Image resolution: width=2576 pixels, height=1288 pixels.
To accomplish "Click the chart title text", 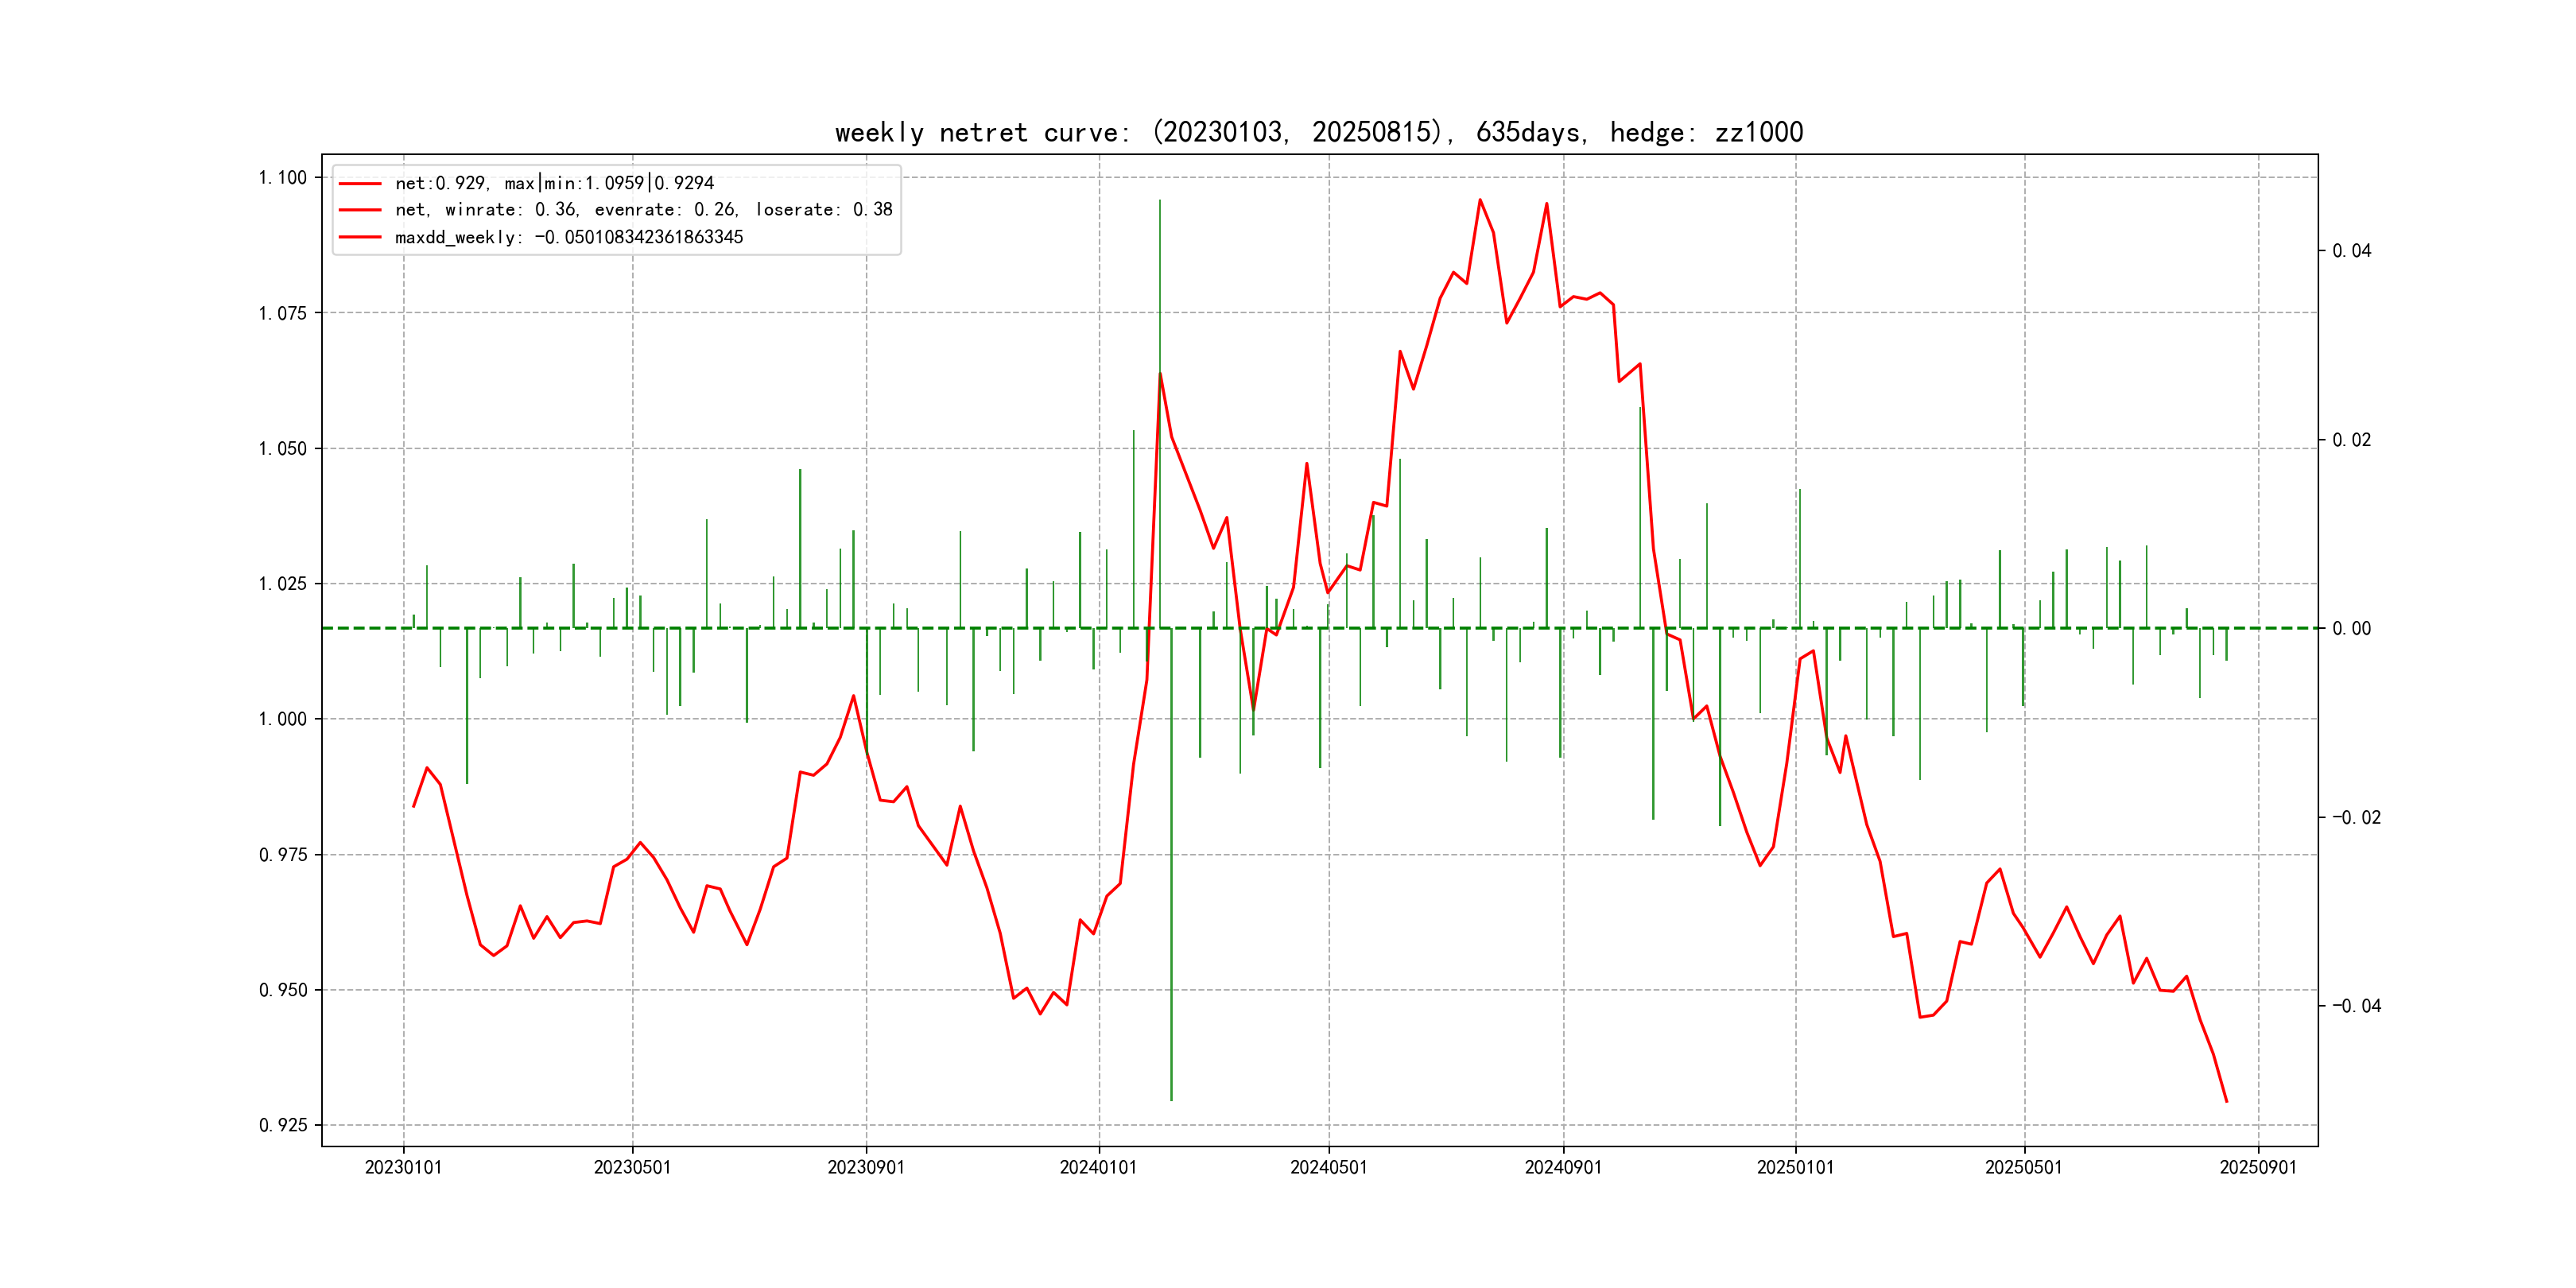I will (1318, 132).
